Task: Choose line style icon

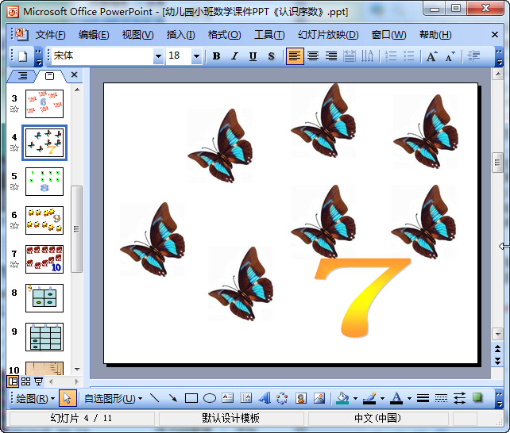Action: coord(423,398)
